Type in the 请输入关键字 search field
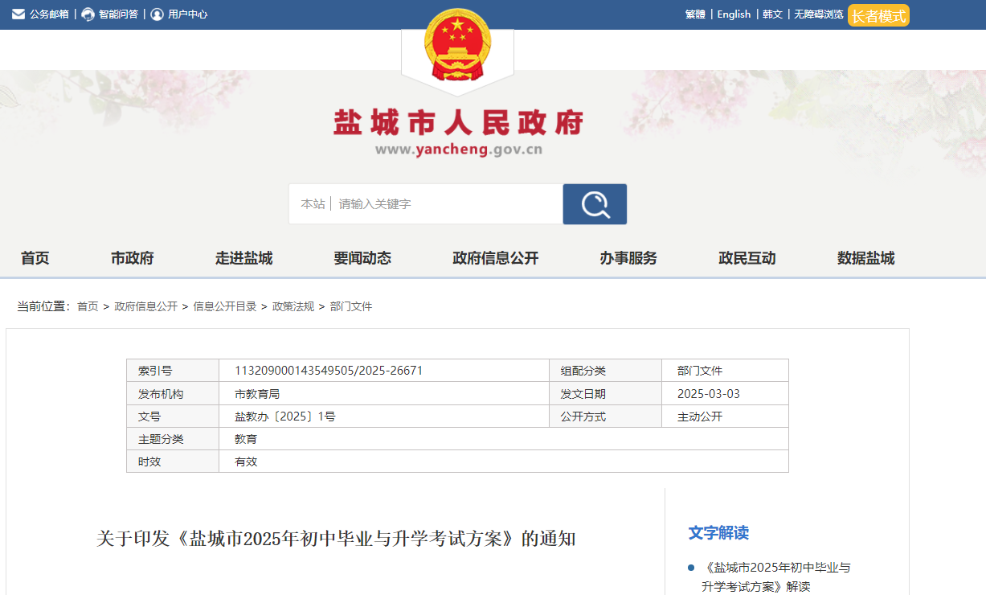The width and height of the screenshot is (986, 595). [x=446, y=204]
